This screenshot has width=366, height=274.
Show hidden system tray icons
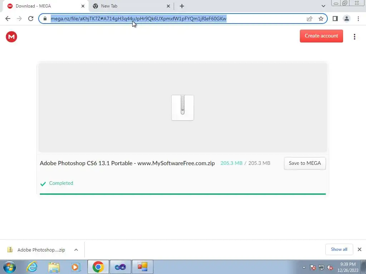click(304, 267)
